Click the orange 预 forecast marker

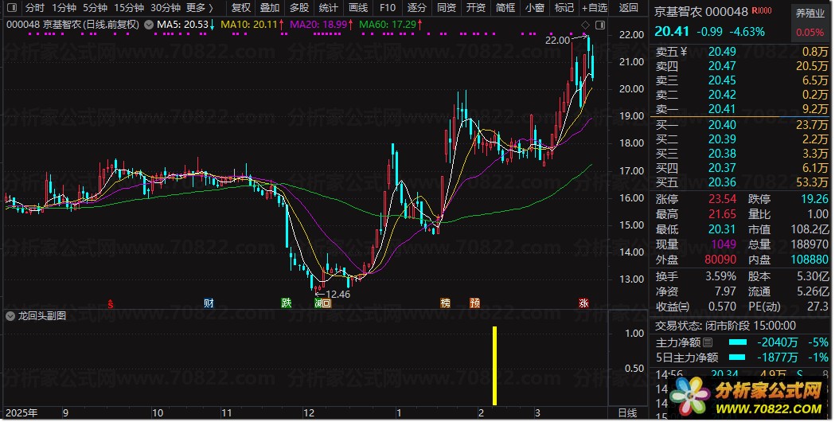tap(474, 303)
